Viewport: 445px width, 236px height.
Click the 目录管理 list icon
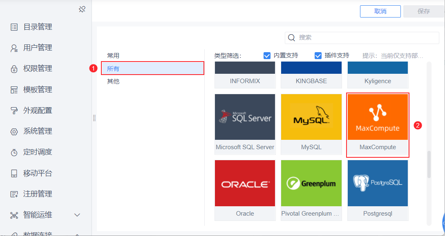pyautogui.click(x=14, y=27)
